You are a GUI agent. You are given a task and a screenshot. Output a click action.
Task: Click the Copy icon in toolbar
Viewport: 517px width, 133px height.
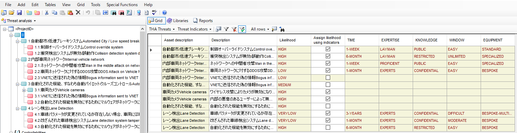[x=55, y=13]
